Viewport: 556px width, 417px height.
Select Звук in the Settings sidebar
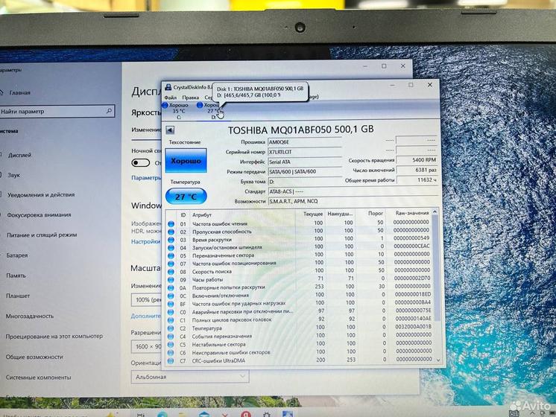click(14, 175)
